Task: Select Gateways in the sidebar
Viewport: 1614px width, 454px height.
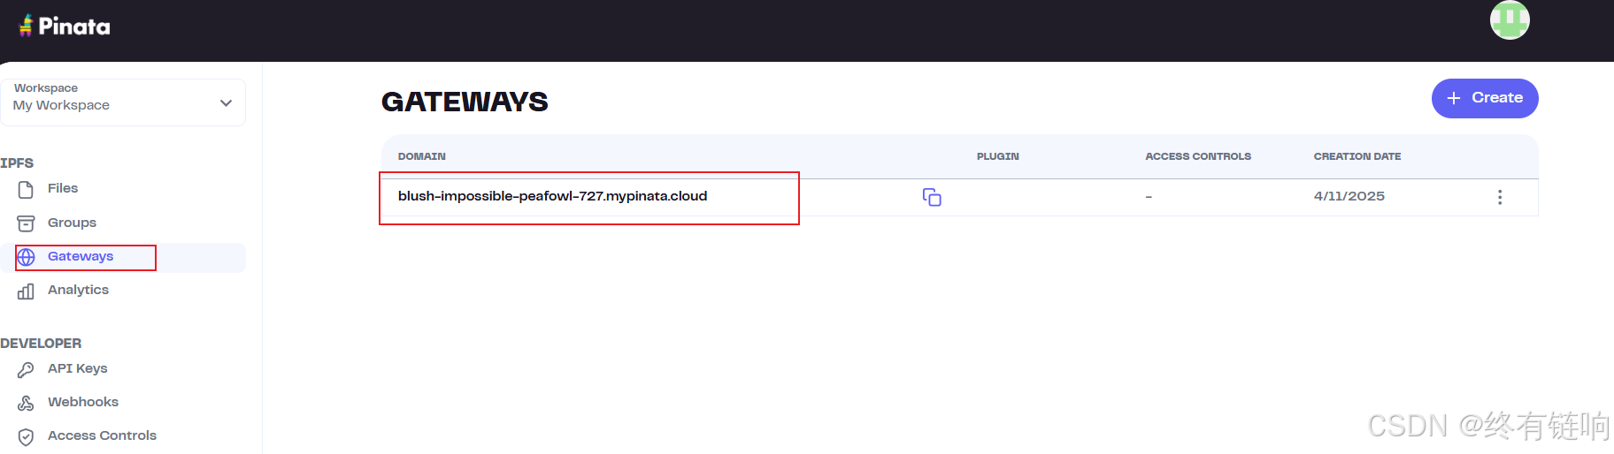Action: click(x=81, y=256)
